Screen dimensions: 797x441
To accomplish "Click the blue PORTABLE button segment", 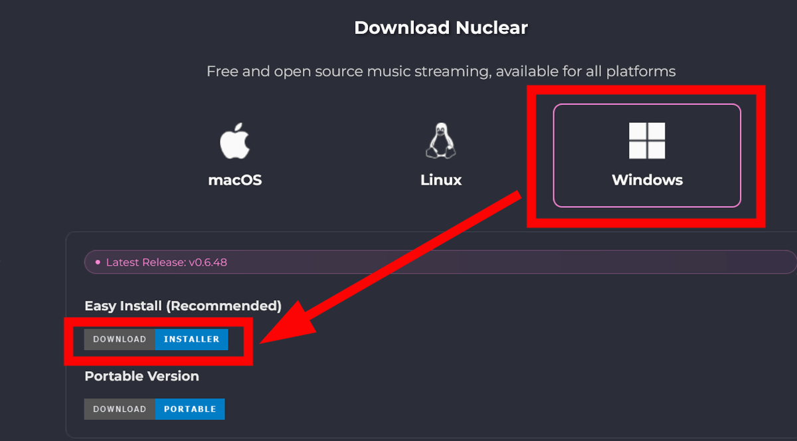I will [190, 409].
